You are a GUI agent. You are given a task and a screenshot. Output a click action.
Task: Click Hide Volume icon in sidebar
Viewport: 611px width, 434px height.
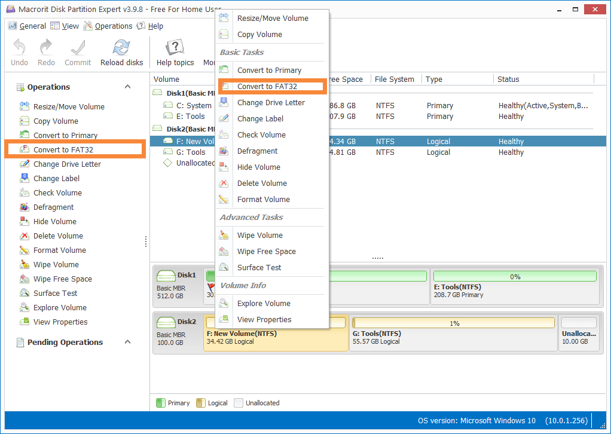click(x=24, y=221)
